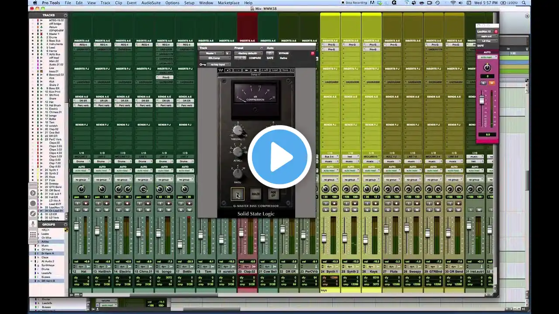Close the SSLComp plugin window with red button
This screenshot has width=559, height=314.
click(312, 53)
